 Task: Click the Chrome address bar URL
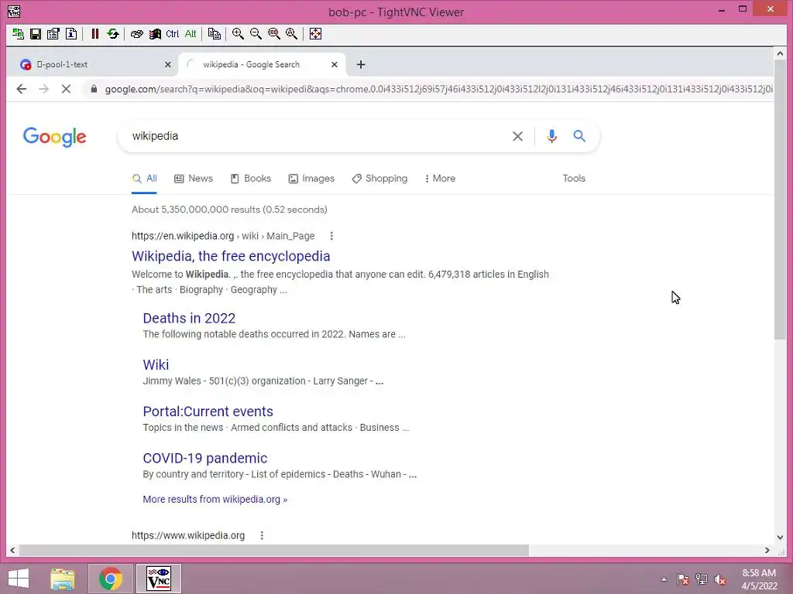point(438,90)
